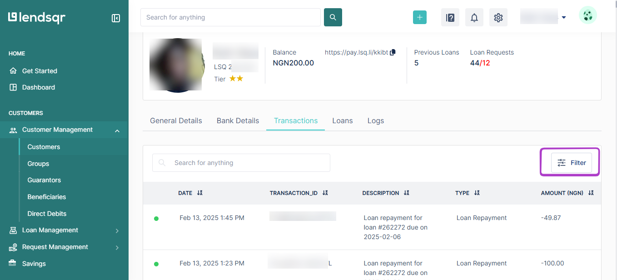This screenshot has width=617, height=280.
Task: Copy the pay.lsq.li payment link
Action: pyautogui.click(x=393, y=52)
